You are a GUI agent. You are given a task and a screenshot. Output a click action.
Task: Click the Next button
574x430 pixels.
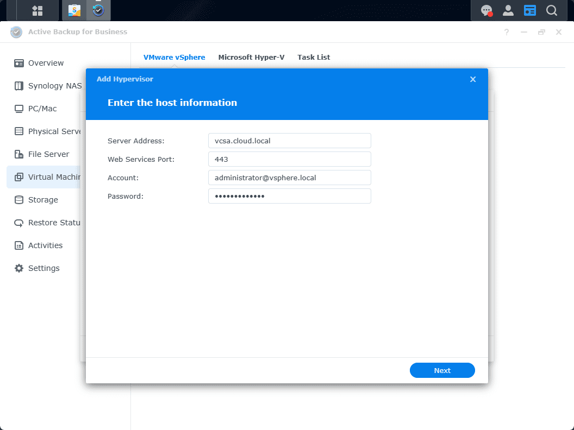coord(442,370)
